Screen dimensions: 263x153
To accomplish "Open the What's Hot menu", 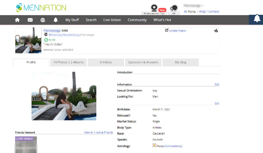I will click(x=162, y=20).
